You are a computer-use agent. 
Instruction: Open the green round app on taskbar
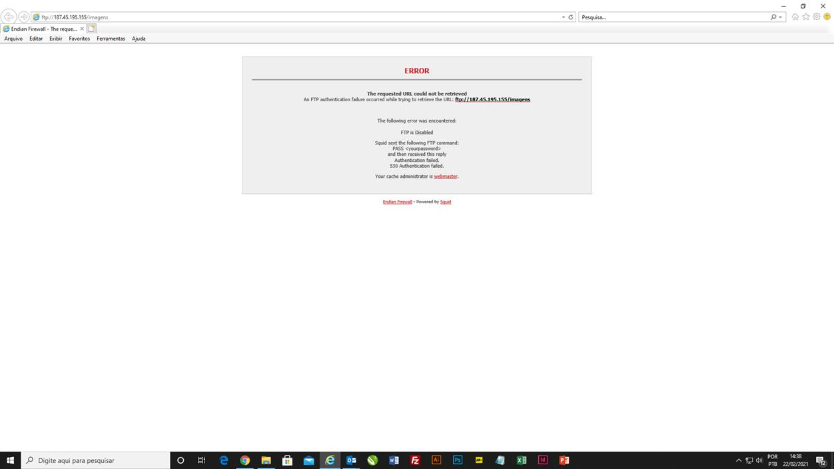pyautogui.click(x=372, y=460)
